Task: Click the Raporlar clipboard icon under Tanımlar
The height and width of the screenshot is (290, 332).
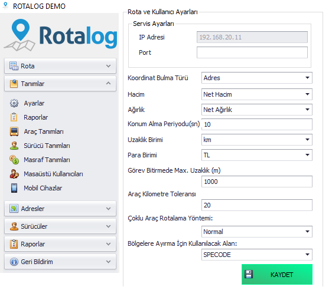Action: pyautogui.click(x=14, y=117)
